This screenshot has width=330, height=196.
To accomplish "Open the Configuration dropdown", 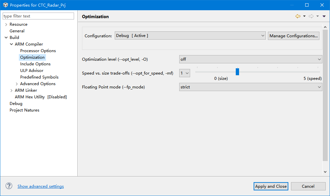I will (190, 36).
